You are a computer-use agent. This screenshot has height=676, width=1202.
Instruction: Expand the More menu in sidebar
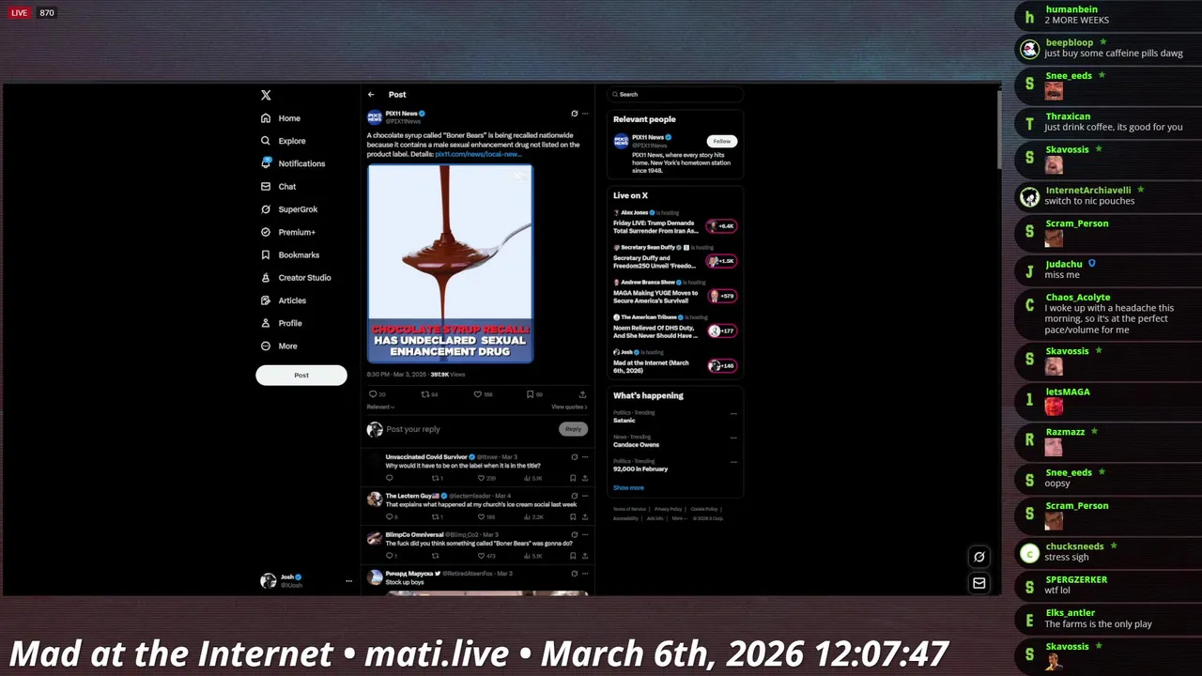click(279, 346)
